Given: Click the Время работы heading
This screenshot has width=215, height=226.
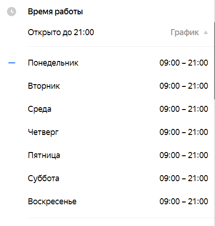Looking at the screenshot, I should pyautogui.click(x=55, y=12).
